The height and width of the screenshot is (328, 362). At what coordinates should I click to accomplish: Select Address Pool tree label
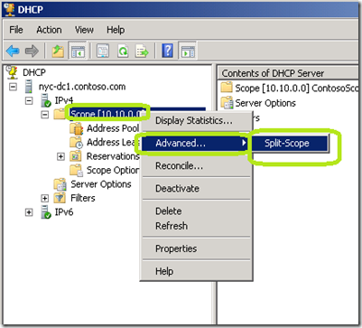[x=113, y=128]
